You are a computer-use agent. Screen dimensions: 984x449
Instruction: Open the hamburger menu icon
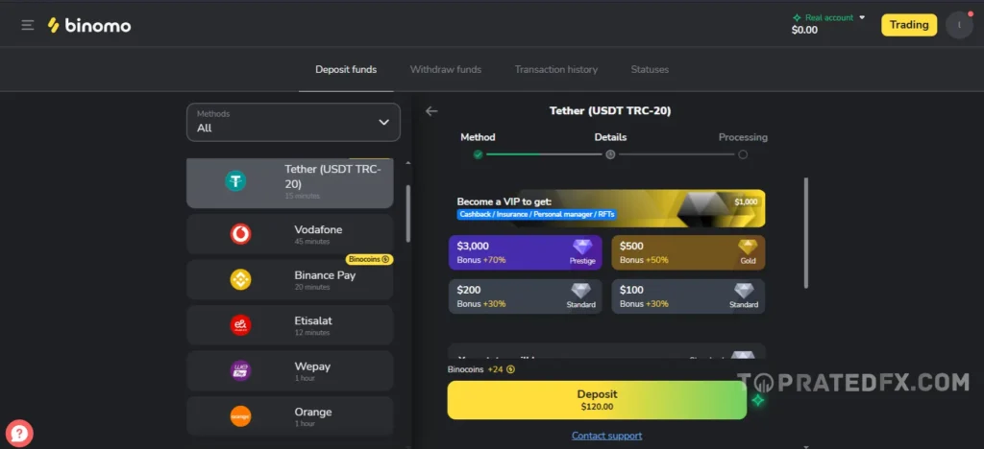(x=28, y=25)
